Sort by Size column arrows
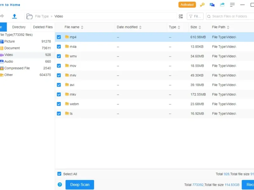254x190 pixels. (200, 27)
